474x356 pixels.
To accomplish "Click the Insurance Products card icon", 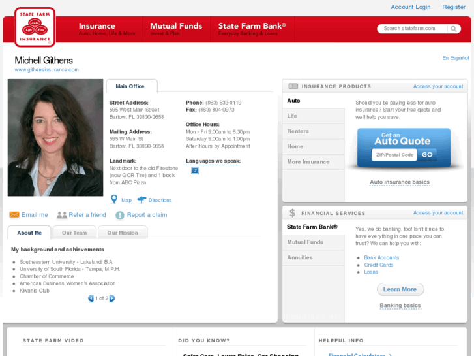I will 293,86.
